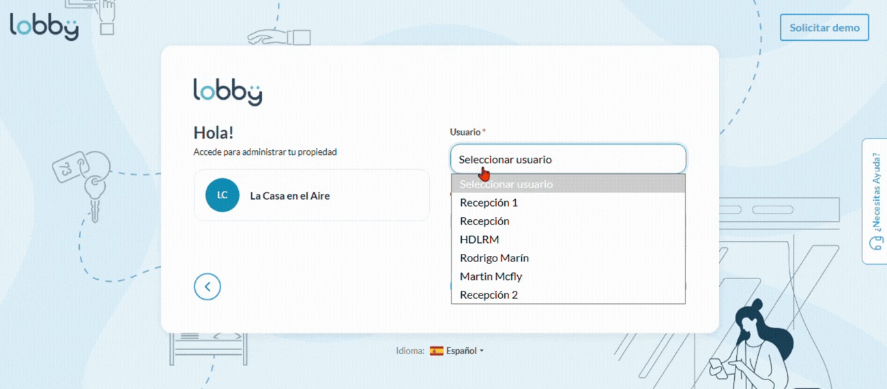Open the Español language selector

click(x=461, y=351)
